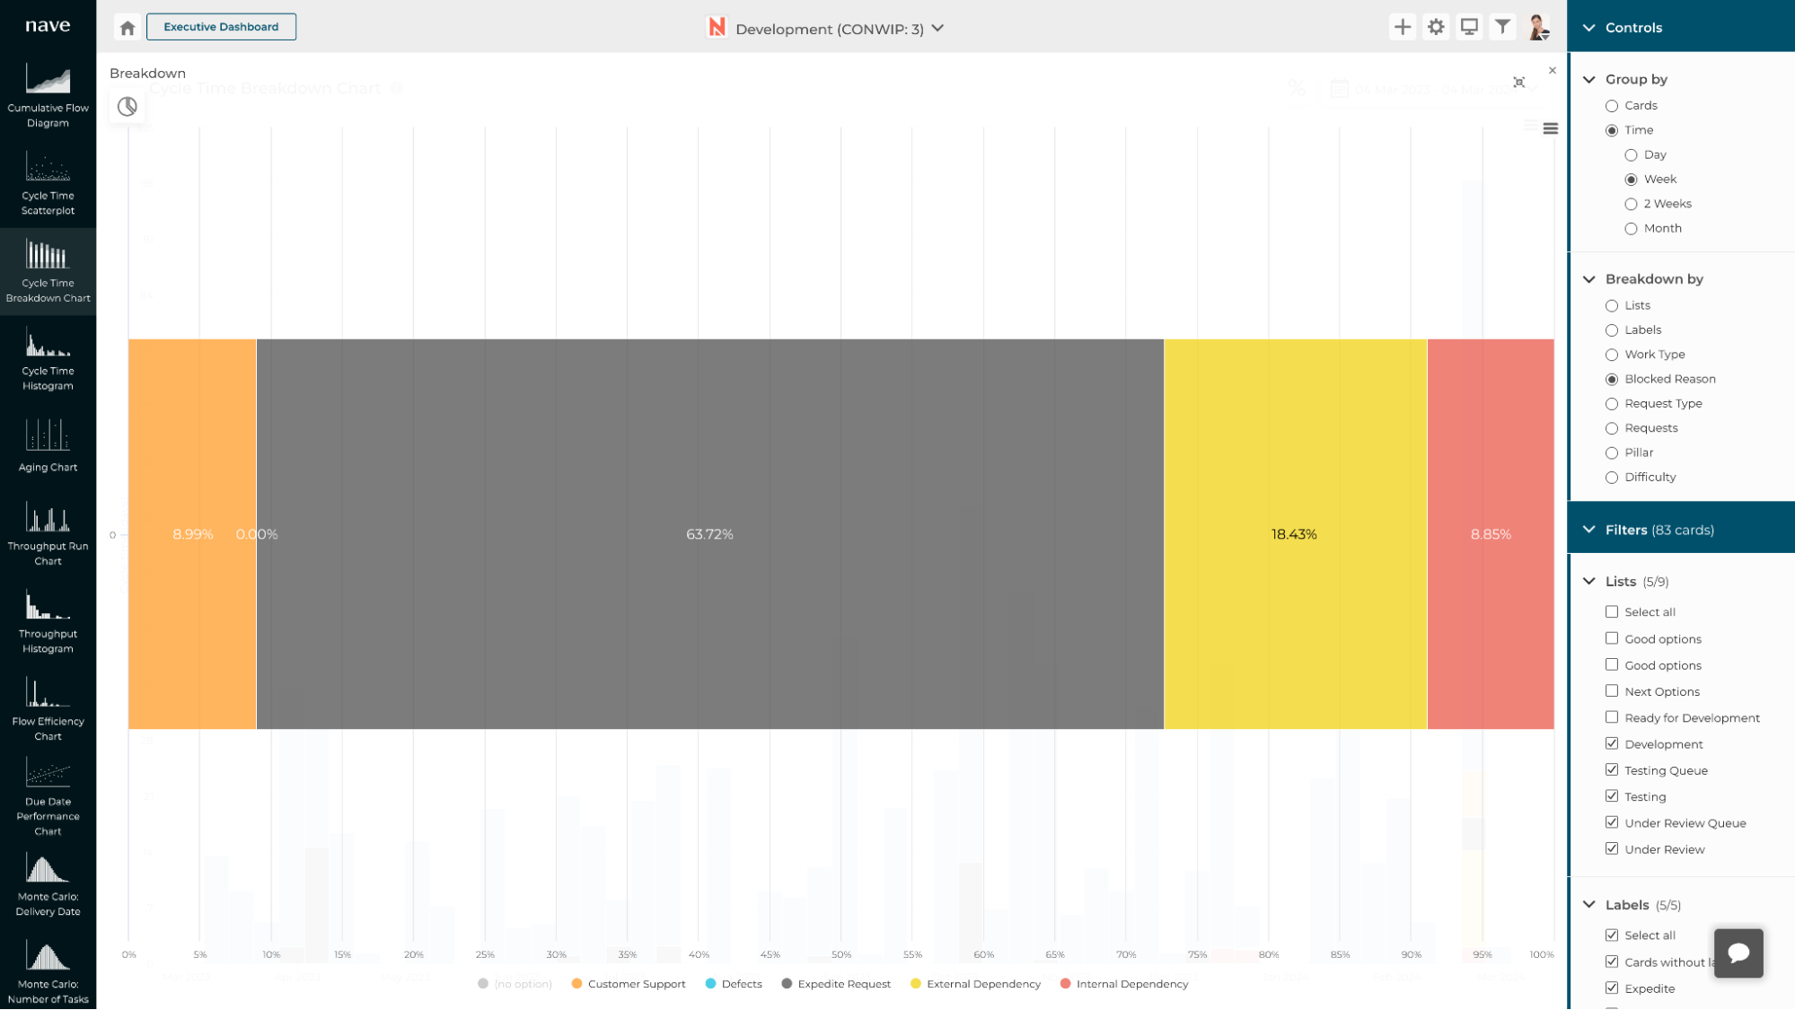The image size is (1795, 1010).
Task: Open the settings gear icon
Action: click(x=1436, y=27)
